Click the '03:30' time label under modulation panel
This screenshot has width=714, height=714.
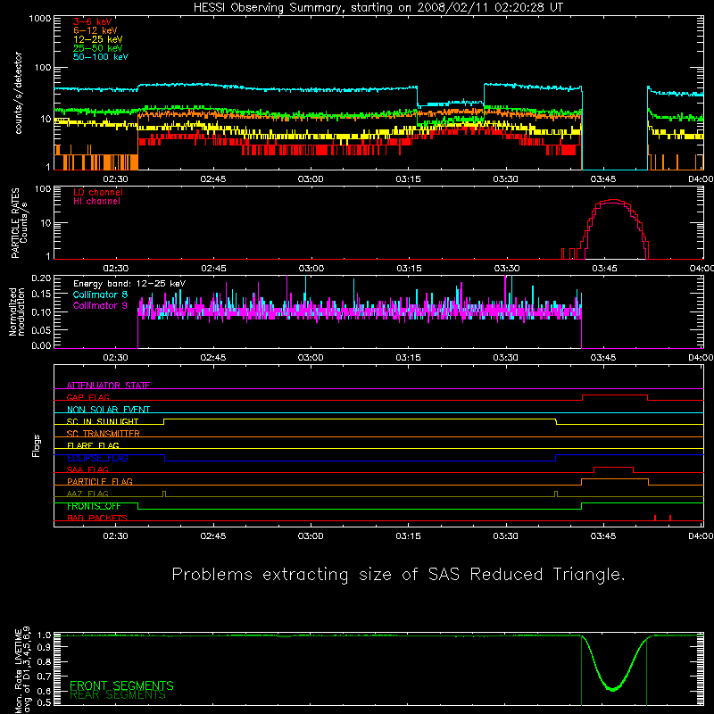point(505,358)
